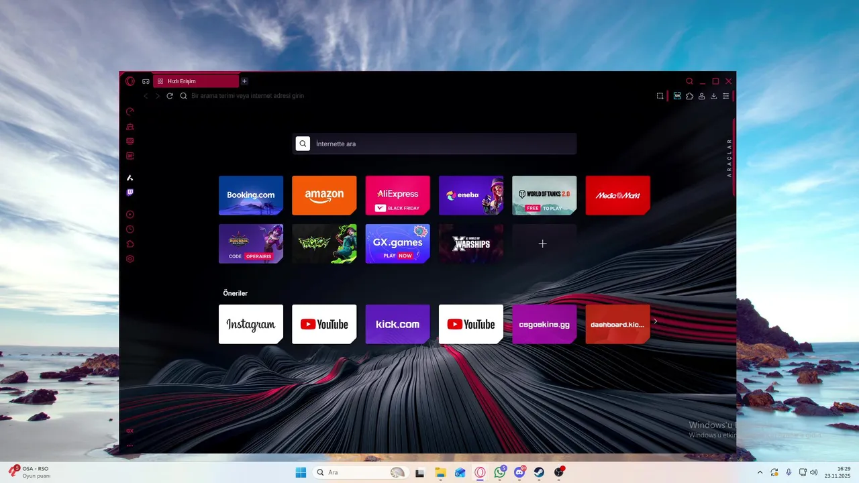859x483 pixels.
Task: Click the address bar input field
Action: (x=416, y=96)
